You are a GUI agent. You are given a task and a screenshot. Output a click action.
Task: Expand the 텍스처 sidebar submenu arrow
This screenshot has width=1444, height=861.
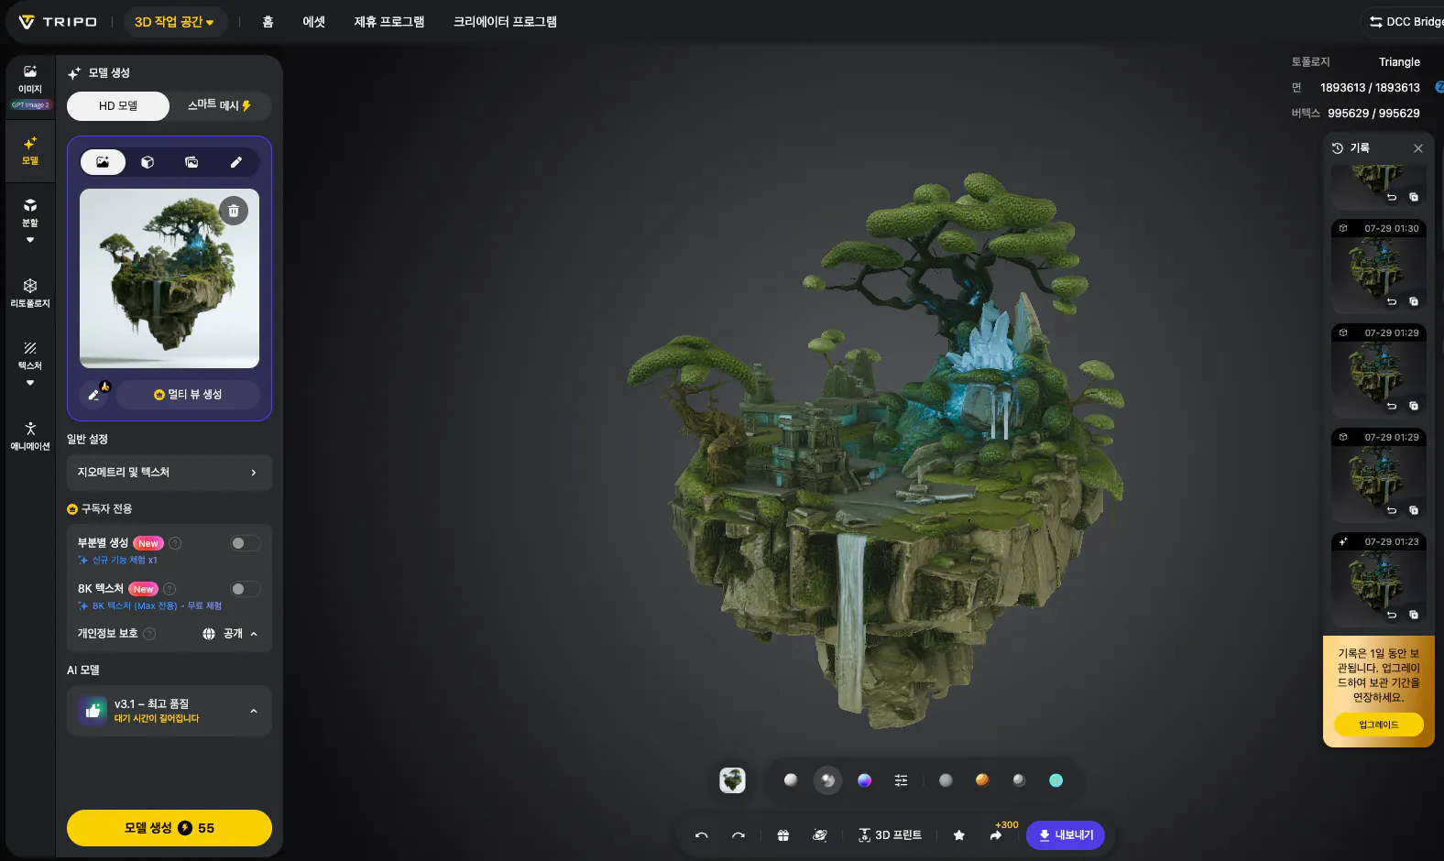(x=30, y=383)
